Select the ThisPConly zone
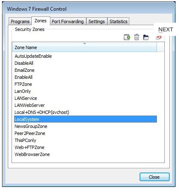The height and width of the screenshot is (189, 178). click(85, 140)
